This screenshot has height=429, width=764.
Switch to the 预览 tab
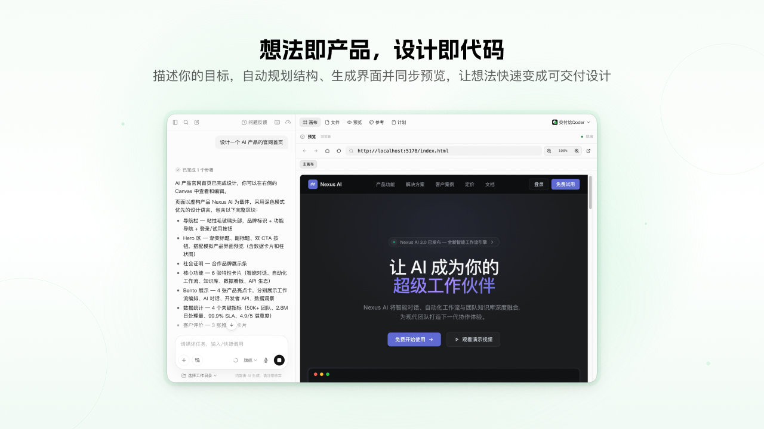click(x=355, y=122)
